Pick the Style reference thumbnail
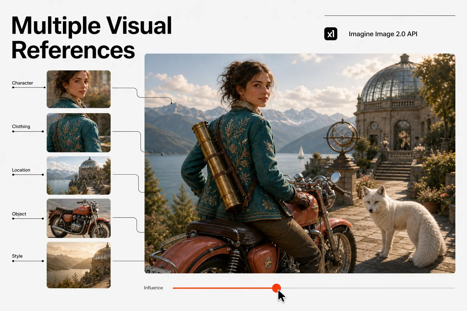 coord(78,265)
